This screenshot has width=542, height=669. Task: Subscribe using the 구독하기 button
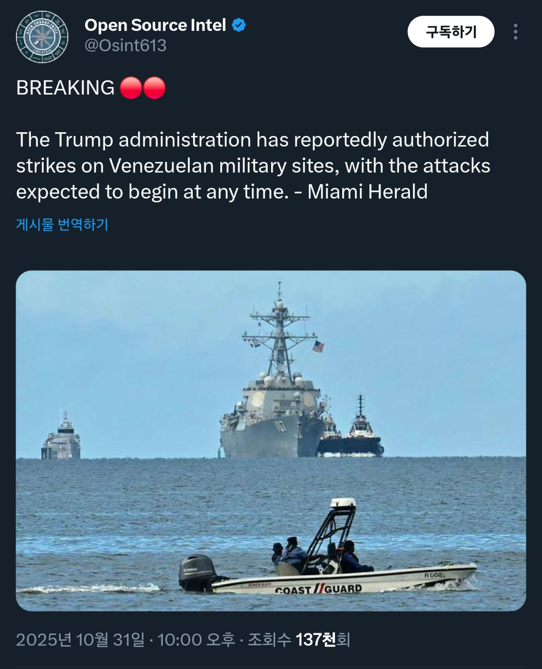[451, 32]
